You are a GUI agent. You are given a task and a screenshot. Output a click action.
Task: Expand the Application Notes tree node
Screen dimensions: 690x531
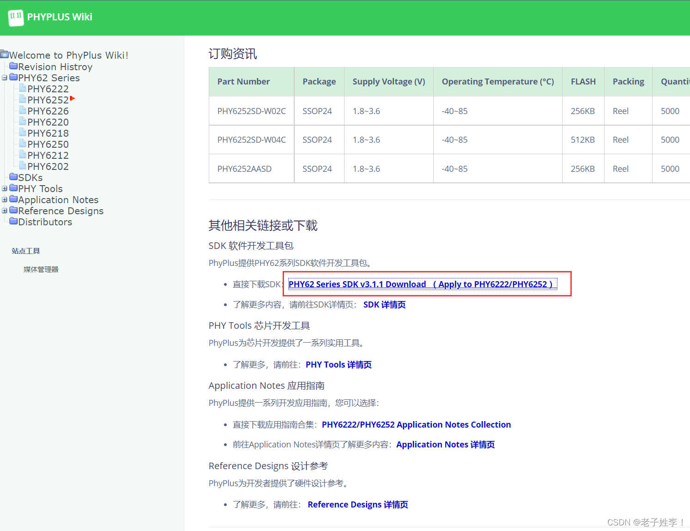[x=5, y=199]
